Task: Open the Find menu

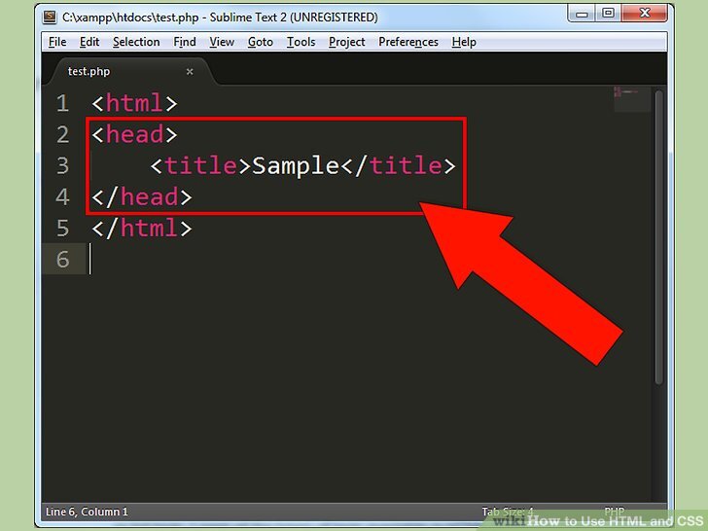Action: (185, 42)
